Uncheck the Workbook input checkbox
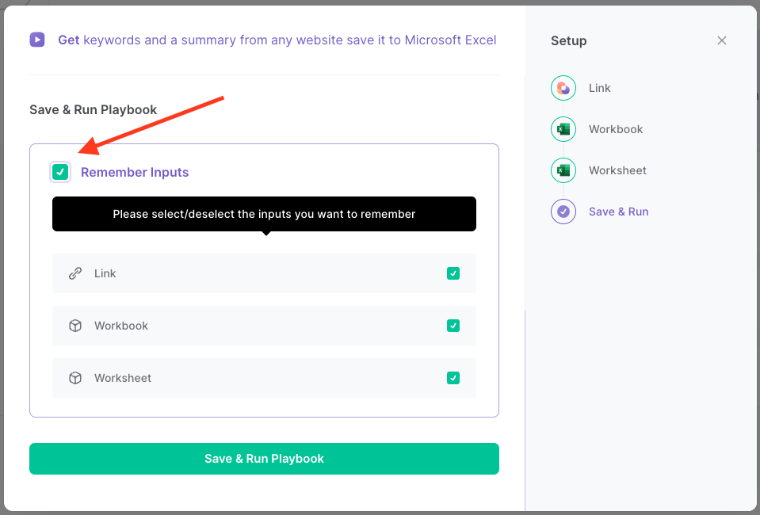This screenshot has height=515, width=760. [x=453, y=326]
